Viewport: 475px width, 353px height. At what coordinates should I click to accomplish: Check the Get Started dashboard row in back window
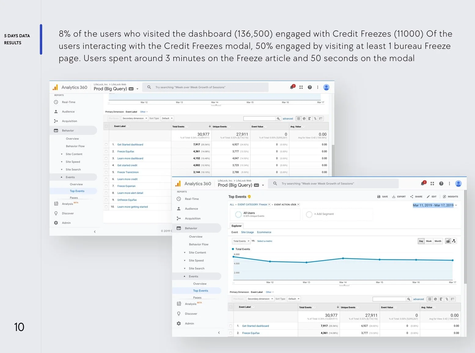pyautogui.click(x=106, y=144)
